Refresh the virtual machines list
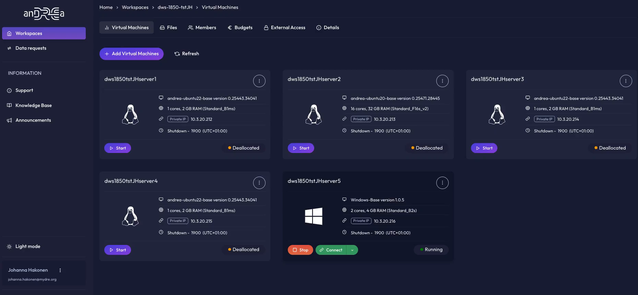This screenshot has width=638, height=295. coord(187,54)
